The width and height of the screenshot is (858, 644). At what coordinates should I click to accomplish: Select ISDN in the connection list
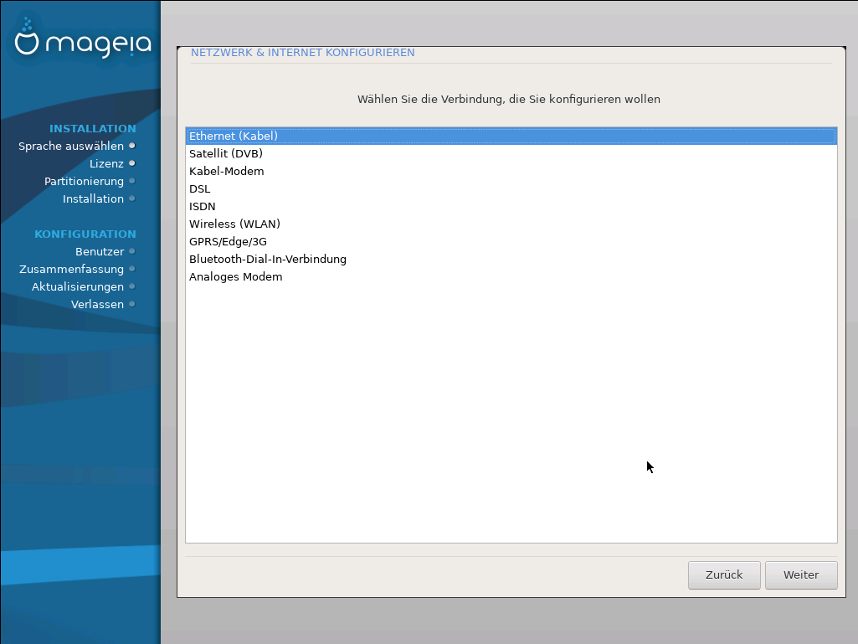tap(203, 206)
